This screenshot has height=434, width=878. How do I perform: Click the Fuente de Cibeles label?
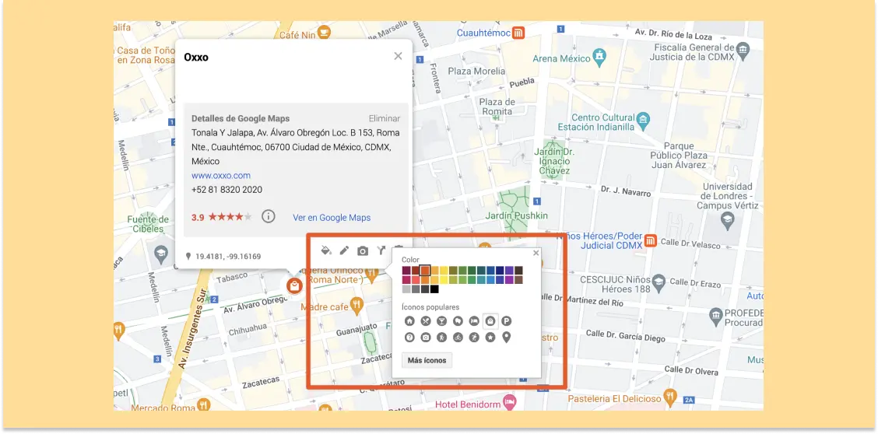(148, 224)
